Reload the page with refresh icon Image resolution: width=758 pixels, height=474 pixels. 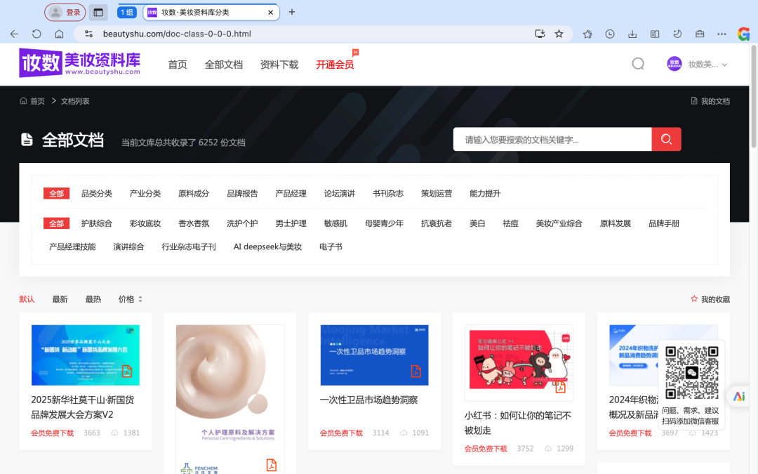pyautogui.click(x=36, y=34)
